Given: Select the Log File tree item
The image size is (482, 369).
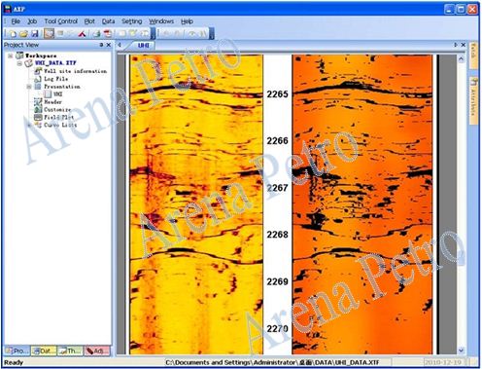Looking at the screenshot, I should [x=55, y=79].
